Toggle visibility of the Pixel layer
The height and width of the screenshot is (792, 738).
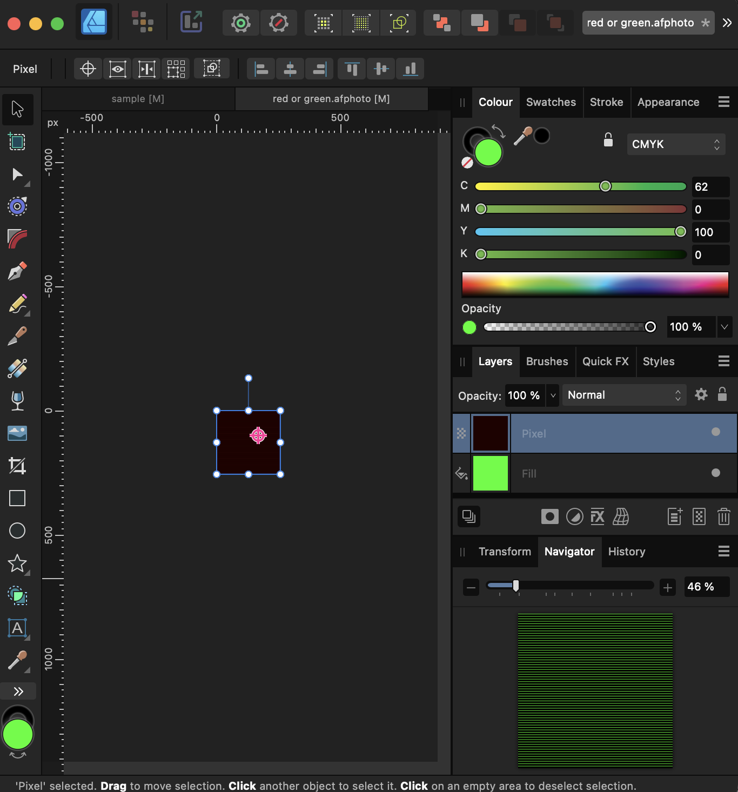click(716, 432)
